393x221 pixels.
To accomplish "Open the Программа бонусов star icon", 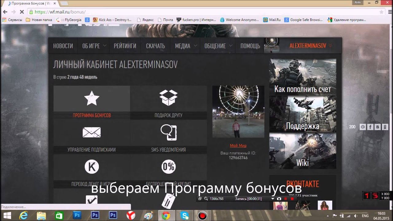I will coord(91,98).
